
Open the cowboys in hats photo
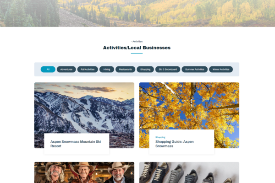tap(84, 172)
